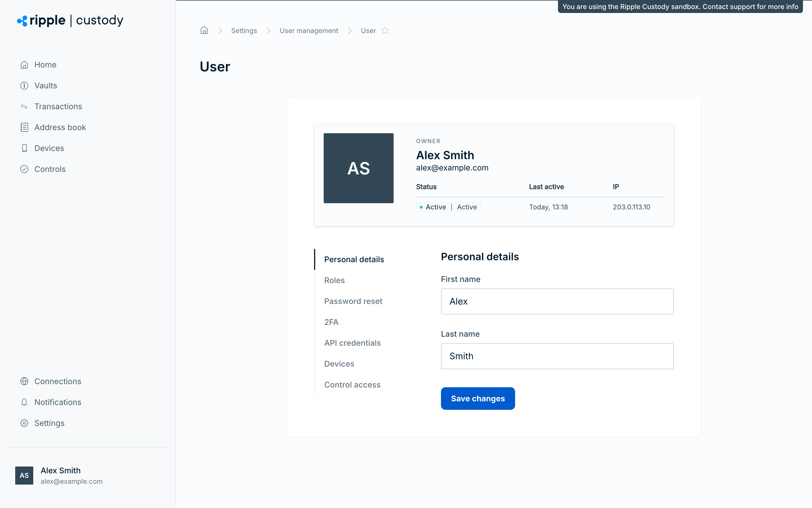The height and width of the screenshot is (508, 812).
Task: Click the Connections globe icon
Action: (24, 381)
